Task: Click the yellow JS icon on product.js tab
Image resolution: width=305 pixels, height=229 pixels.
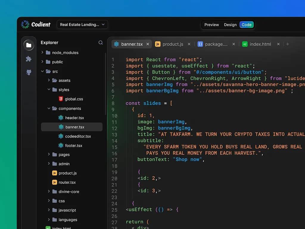Action: click(158, 44)
